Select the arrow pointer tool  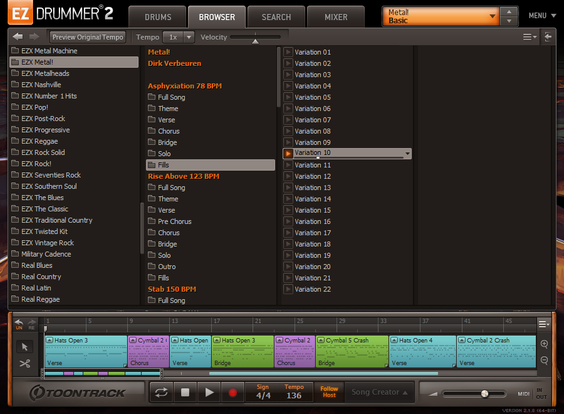point(24,347)
